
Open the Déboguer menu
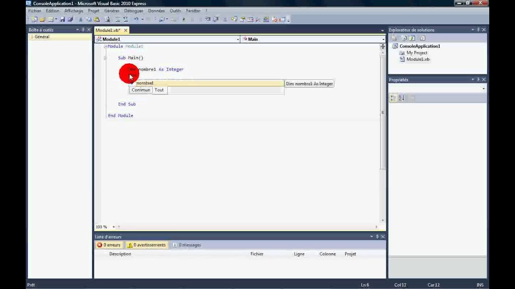click(133, 11)
